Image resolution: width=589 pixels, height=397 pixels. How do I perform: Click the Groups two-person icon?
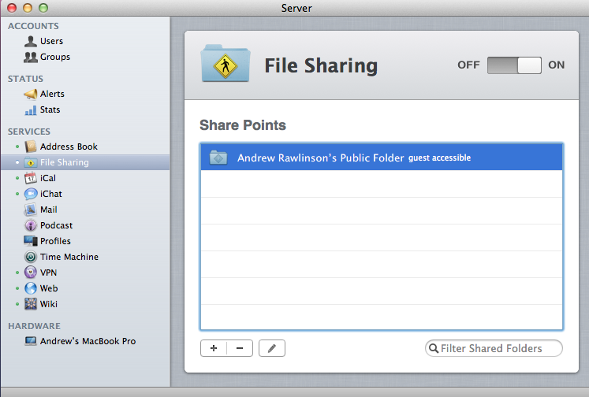pos(31,57)
